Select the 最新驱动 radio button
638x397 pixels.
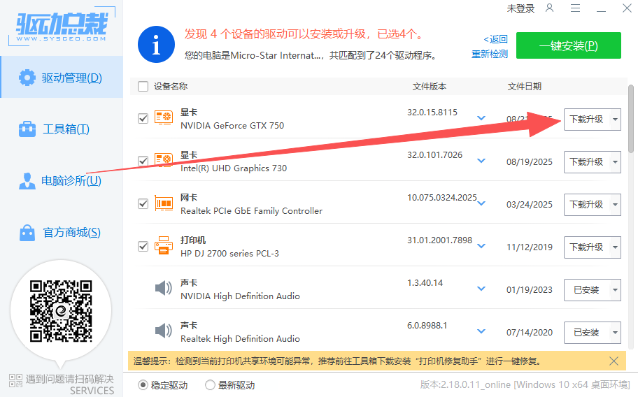click(x=210, y=385)
